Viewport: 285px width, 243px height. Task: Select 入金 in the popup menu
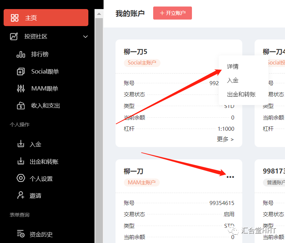(x=232, y=80)
